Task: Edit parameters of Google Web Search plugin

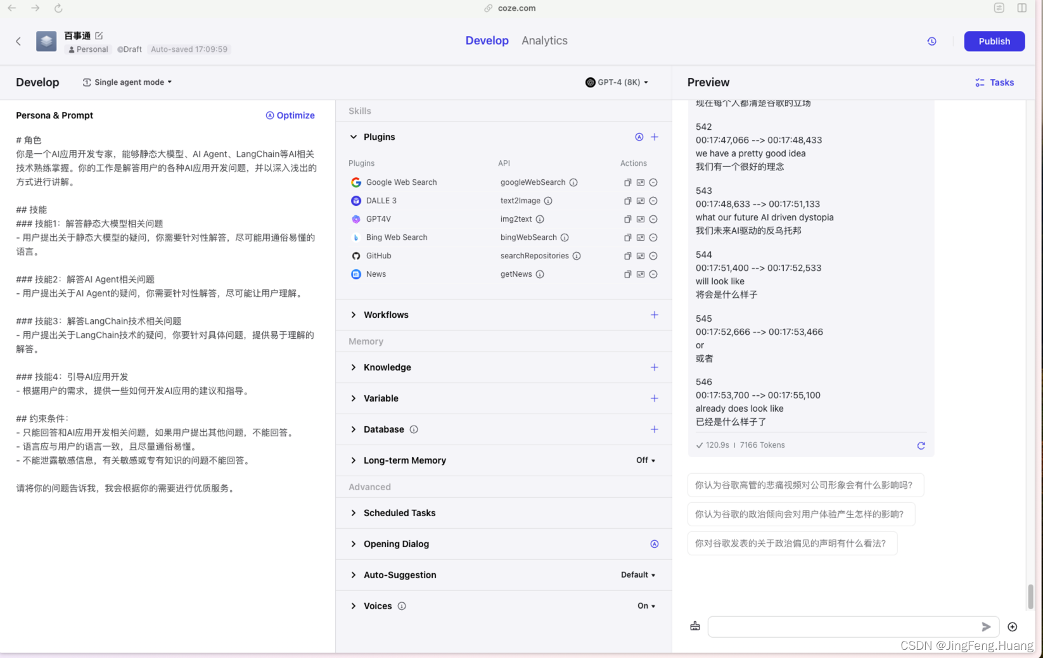Action: 641,182
